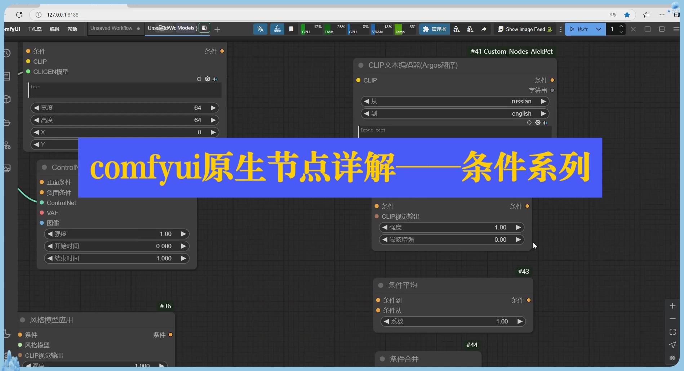The height and width of the screenshot is (371, 684).
Task: Toggle link visibility eye icon
Action: (x=672, y=358)
